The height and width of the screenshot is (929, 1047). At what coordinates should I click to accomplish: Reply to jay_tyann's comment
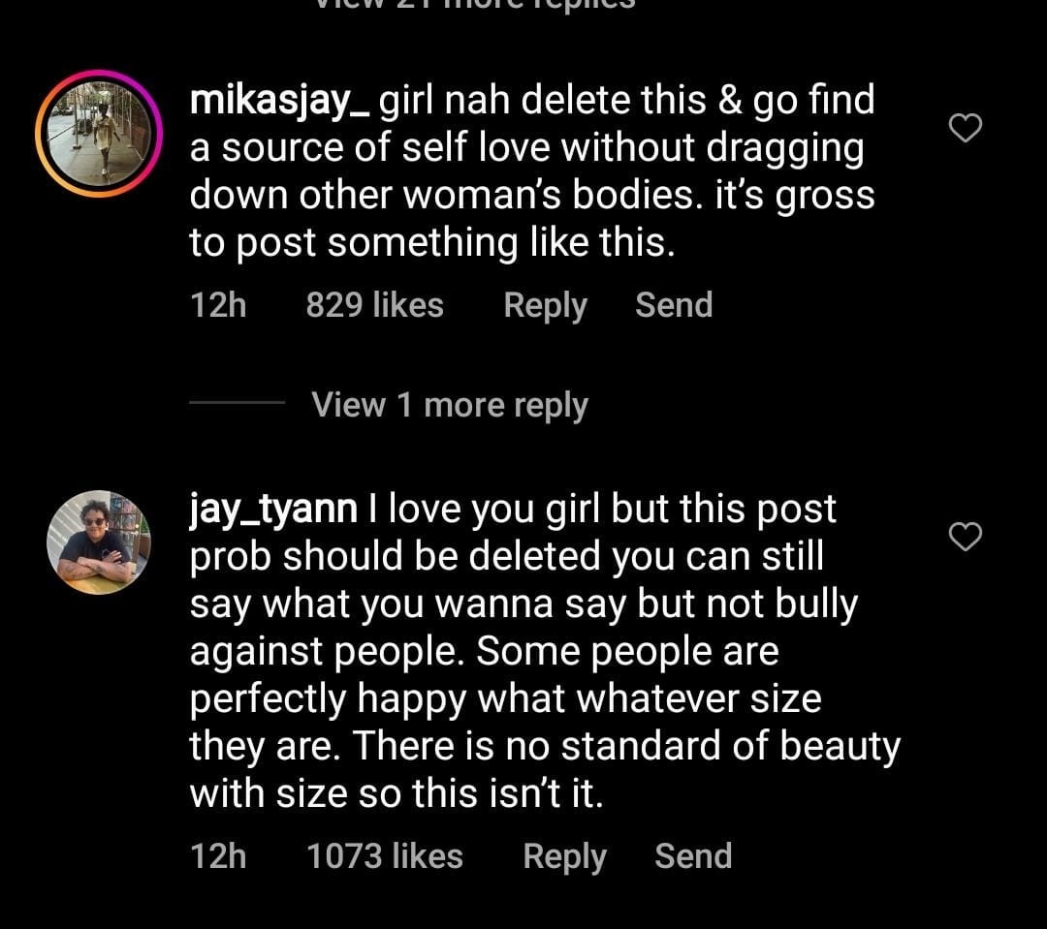coord(564,856)
